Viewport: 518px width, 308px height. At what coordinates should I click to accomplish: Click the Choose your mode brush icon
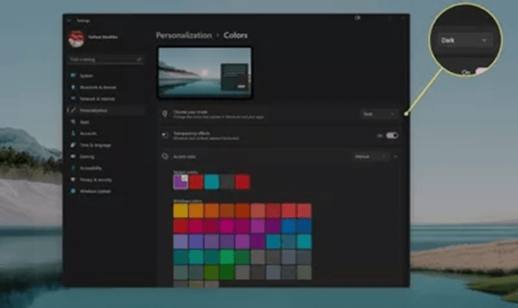coord(165,114)
